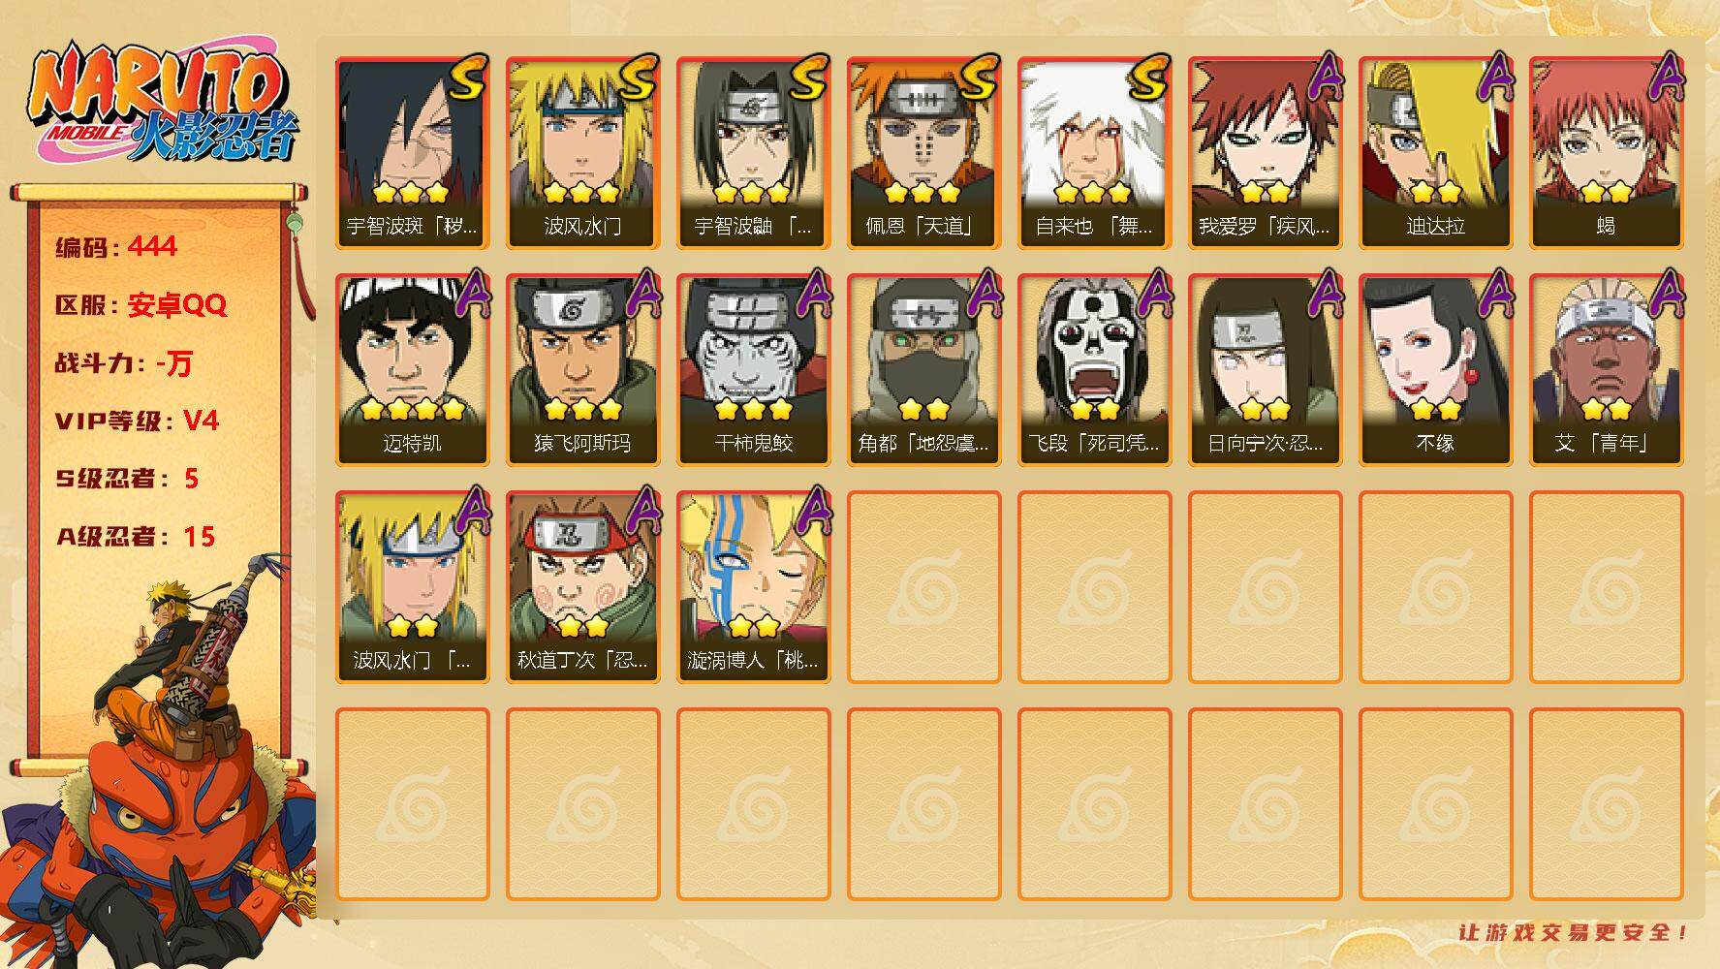The height and width of the screenshot is (969, 1720).
Task: Open the 不缘 ninja card
Action: tap(1435, 370)
